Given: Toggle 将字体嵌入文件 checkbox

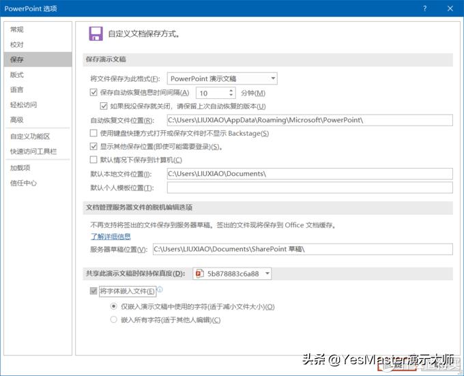Looking at the screenshot, I should click(x=93, y=291).
